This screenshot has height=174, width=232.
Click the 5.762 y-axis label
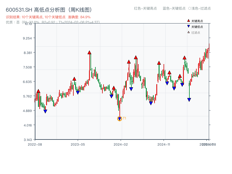point(27,96)
